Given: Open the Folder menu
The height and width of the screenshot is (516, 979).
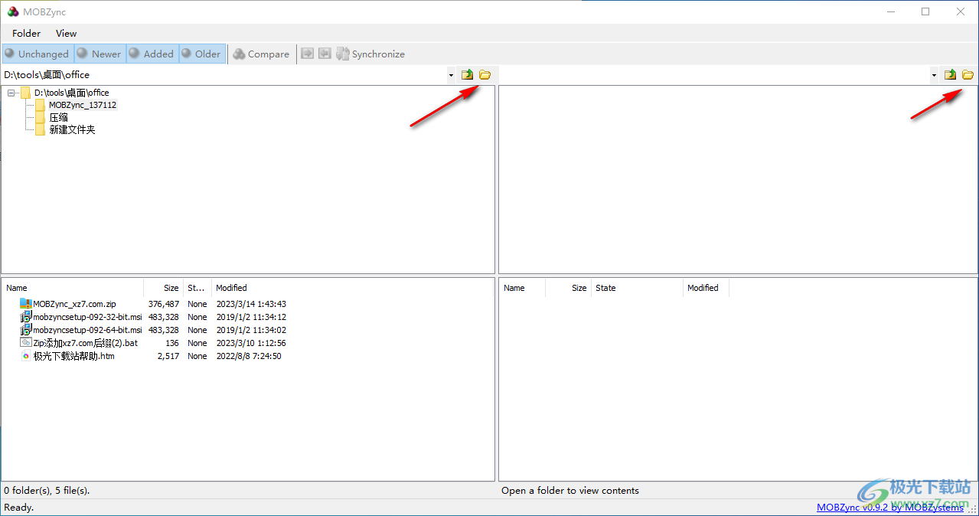Looking at the screenshot, I should [x=27, y=33].
